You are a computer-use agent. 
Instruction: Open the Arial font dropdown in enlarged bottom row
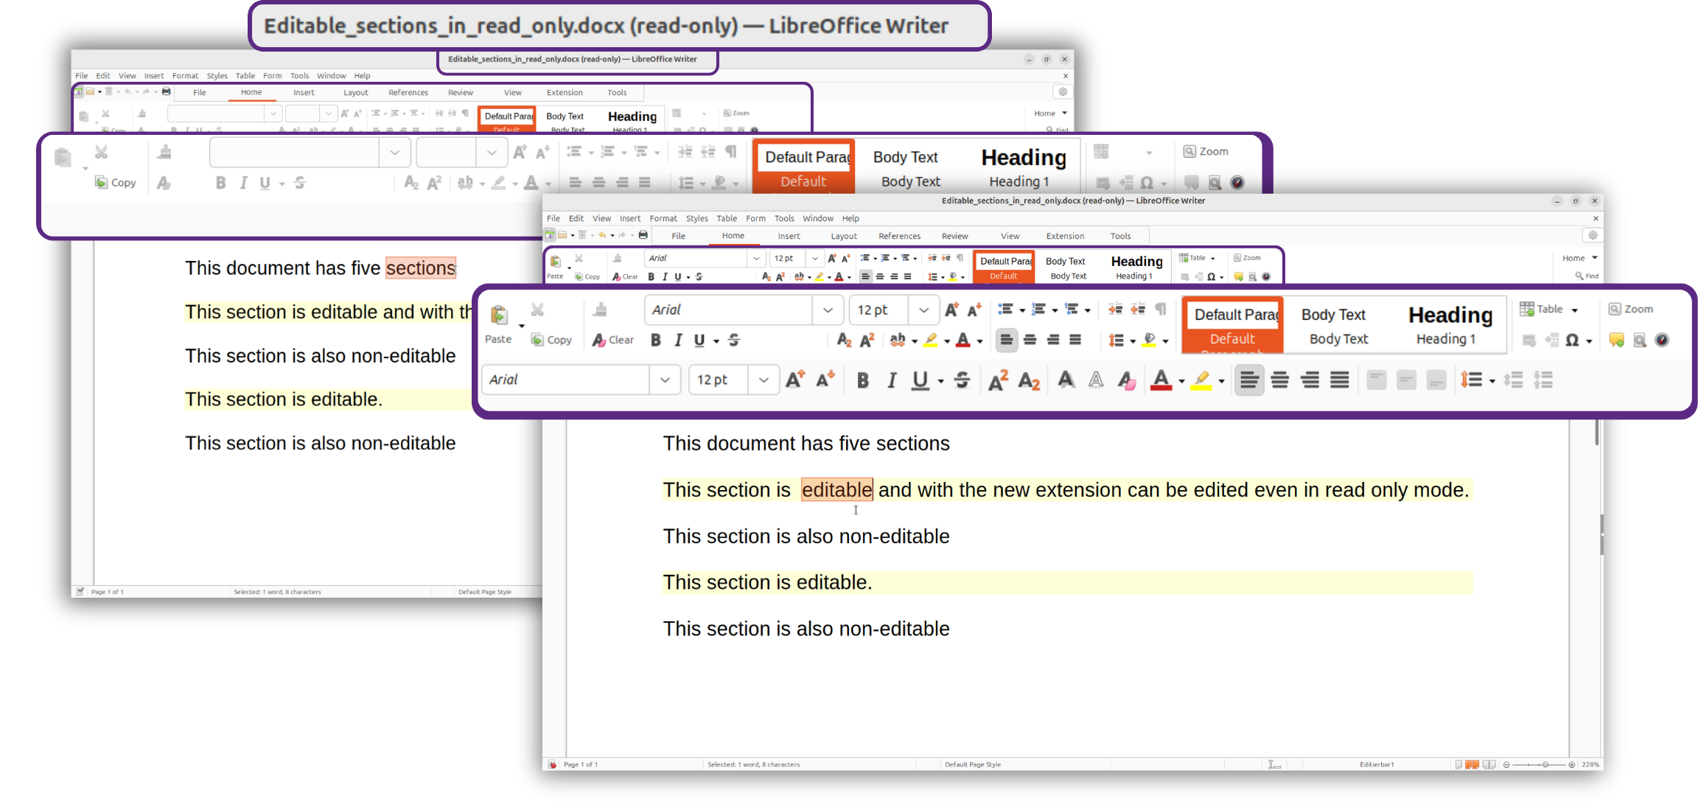[x=665, y=380]
